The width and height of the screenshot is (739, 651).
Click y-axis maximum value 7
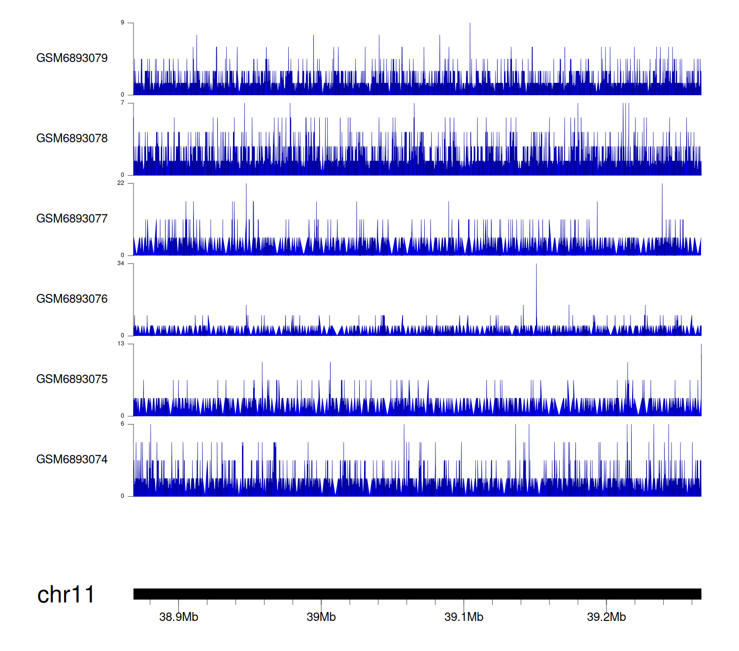(122, 103)
